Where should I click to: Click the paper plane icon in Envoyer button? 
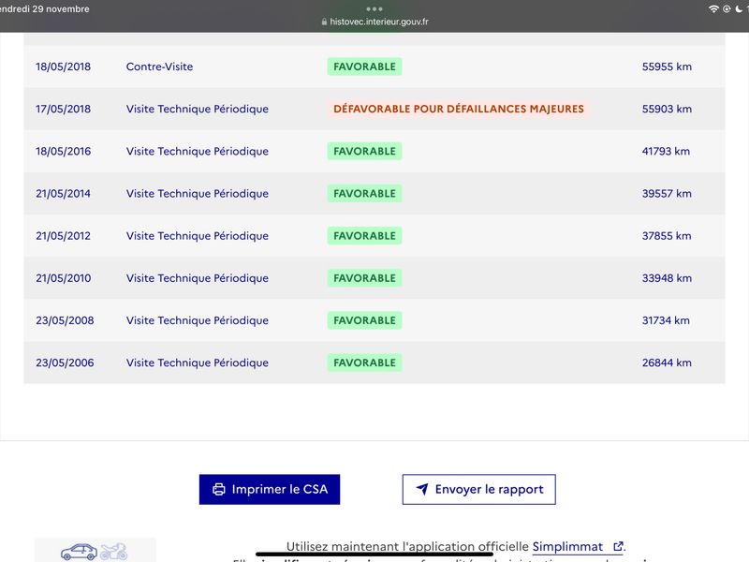[x=422, y=488]
